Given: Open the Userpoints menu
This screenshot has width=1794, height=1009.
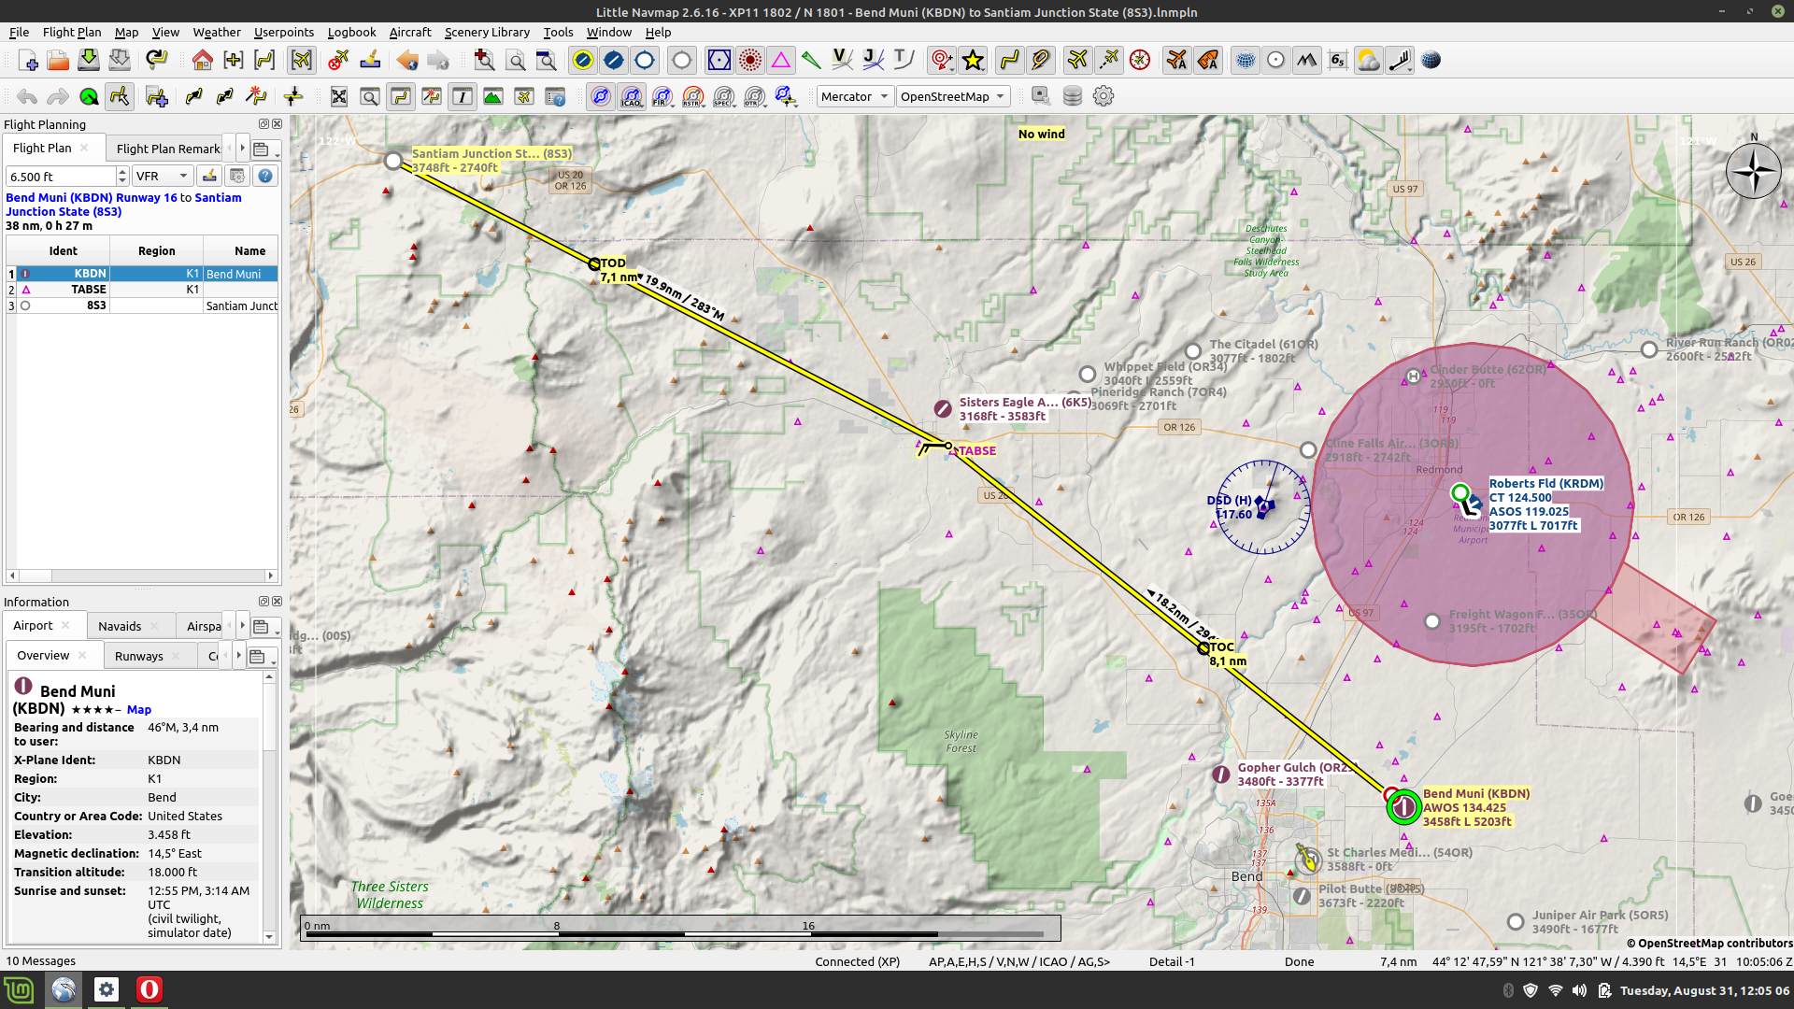Looking at the screenshot, I should pyautogui.click(x=284, y=32).
